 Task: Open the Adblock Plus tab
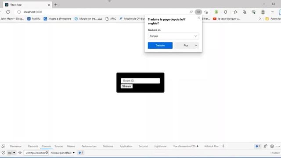pos(211,146)
